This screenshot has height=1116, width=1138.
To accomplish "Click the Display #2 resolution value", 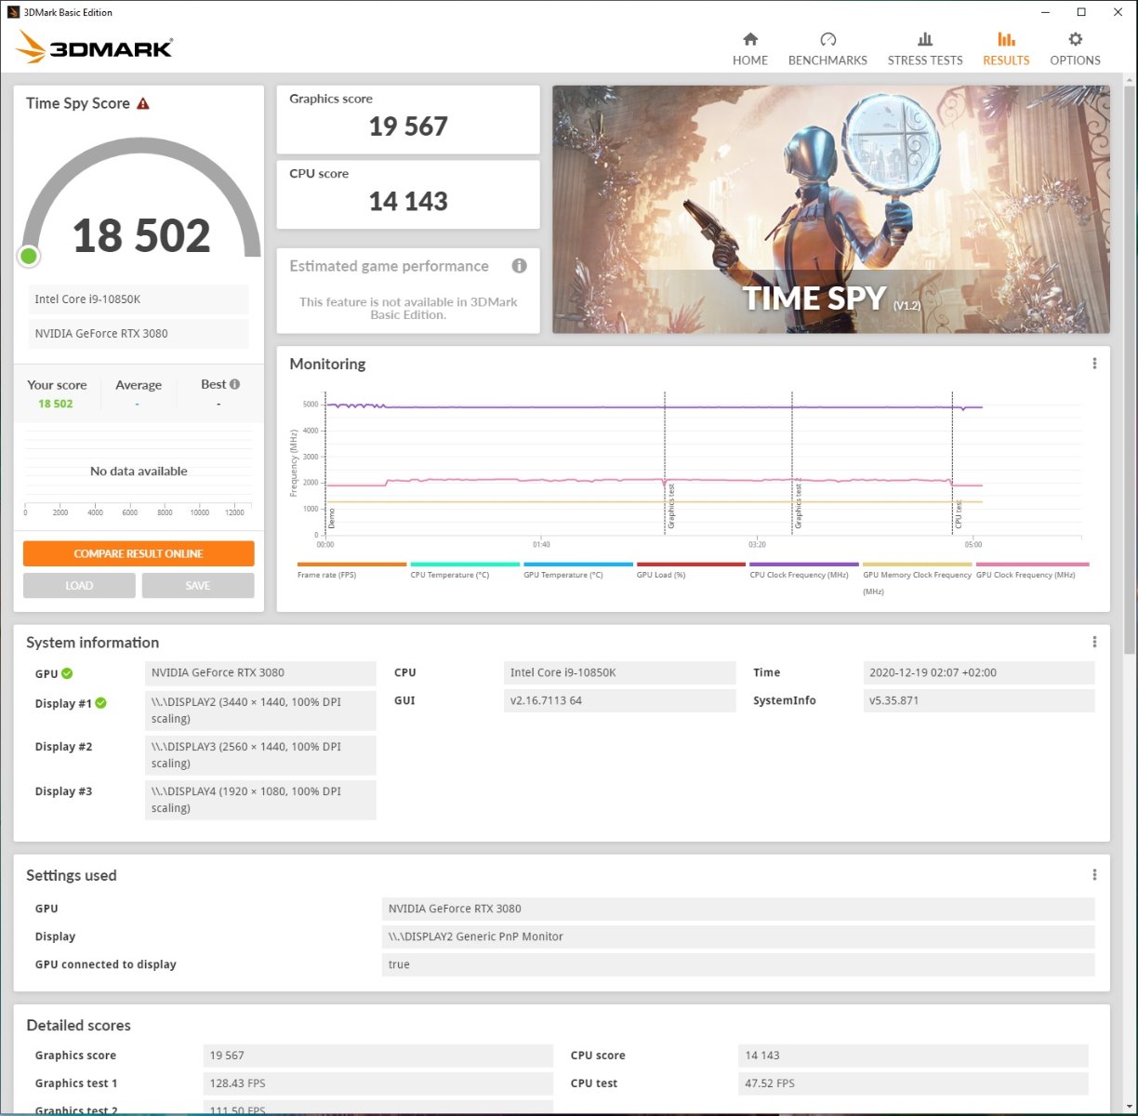I will click(x=260, y=755).
